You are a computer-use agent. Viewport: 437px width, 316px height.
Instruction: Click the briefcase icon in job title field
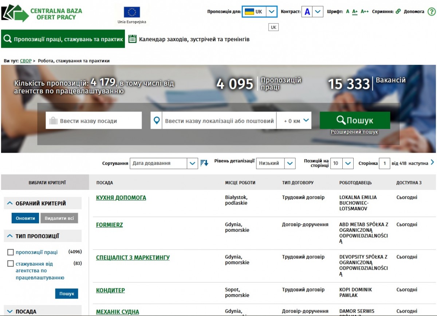pos(53,121)
